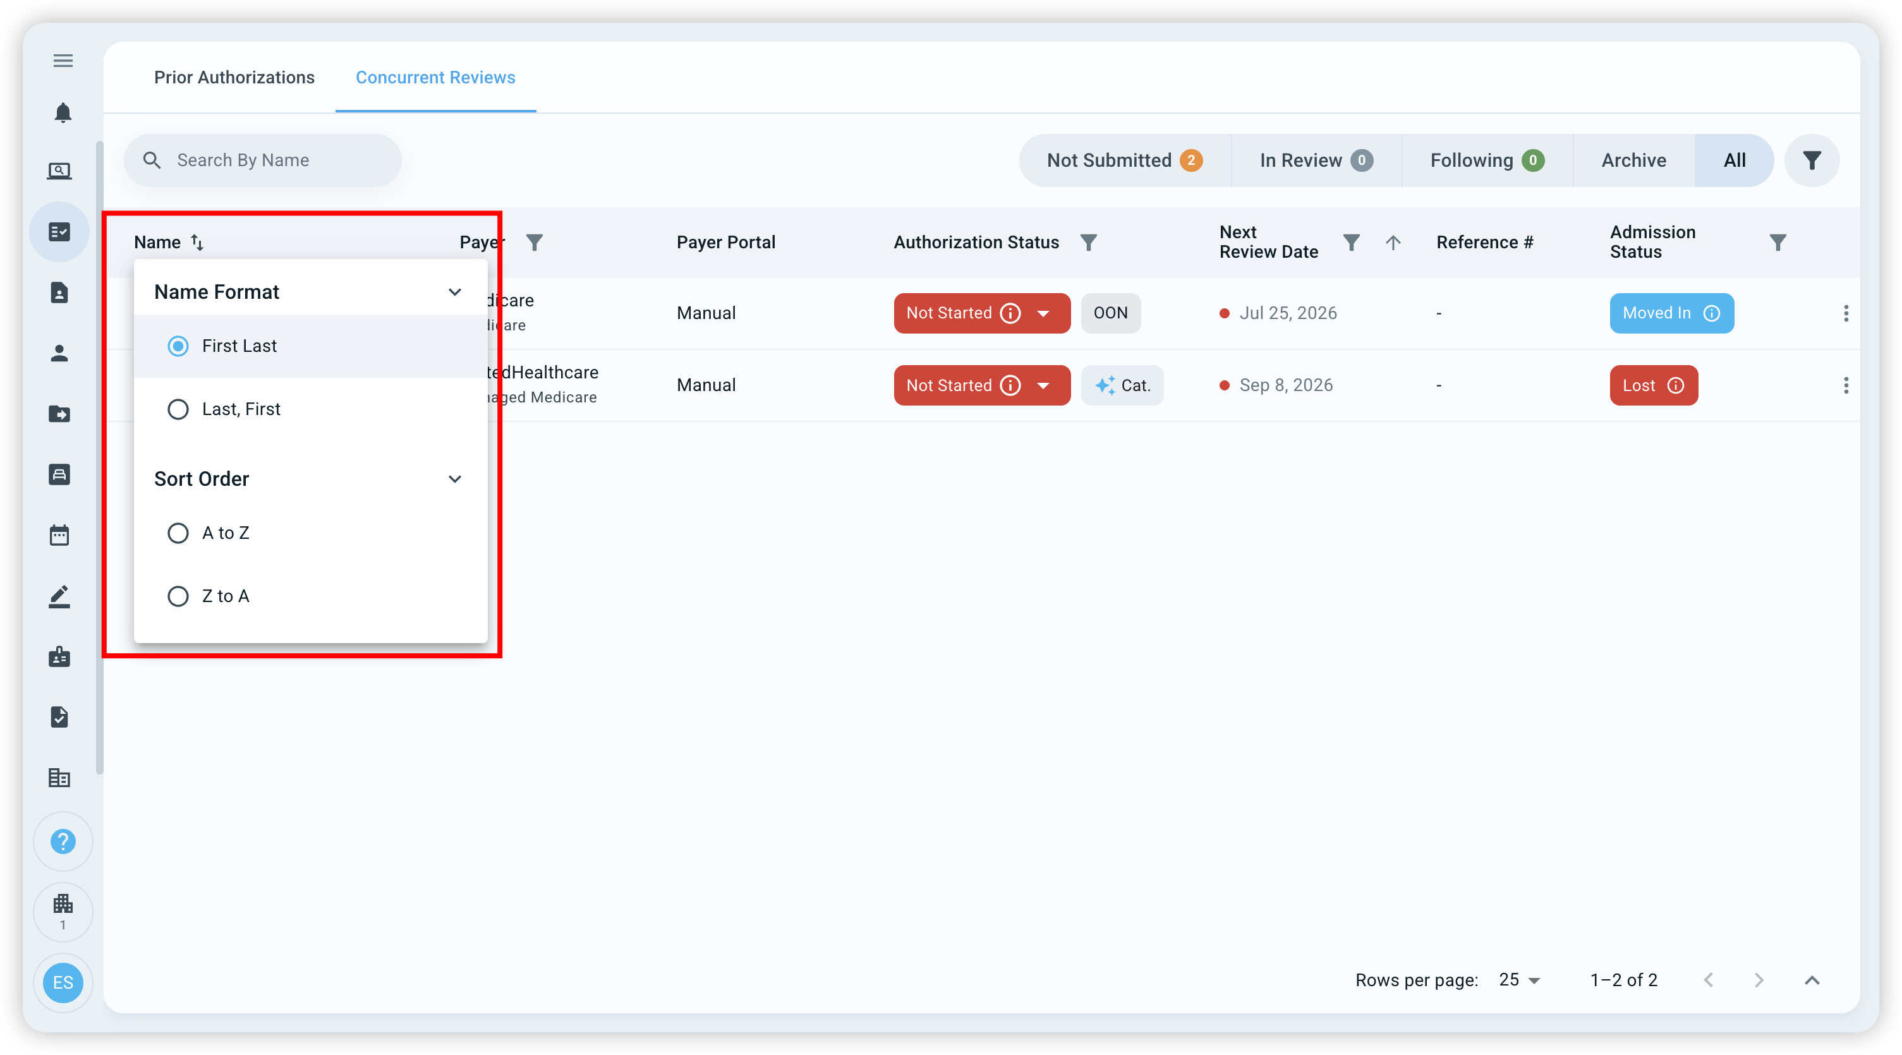This screenshot has height=1055, width=1902.
Task: Show info for Not Started in Sep 8 row
Action: [1010, 385]
